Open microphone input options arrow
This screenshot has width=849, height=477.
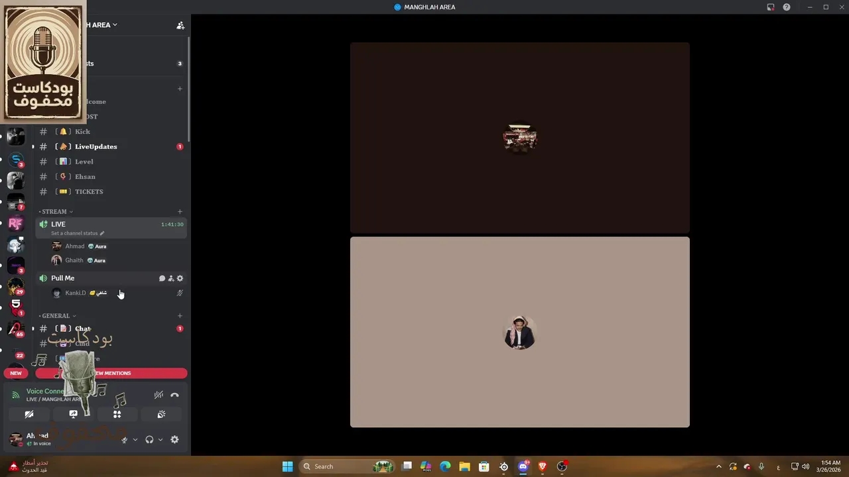click(135, 439)
